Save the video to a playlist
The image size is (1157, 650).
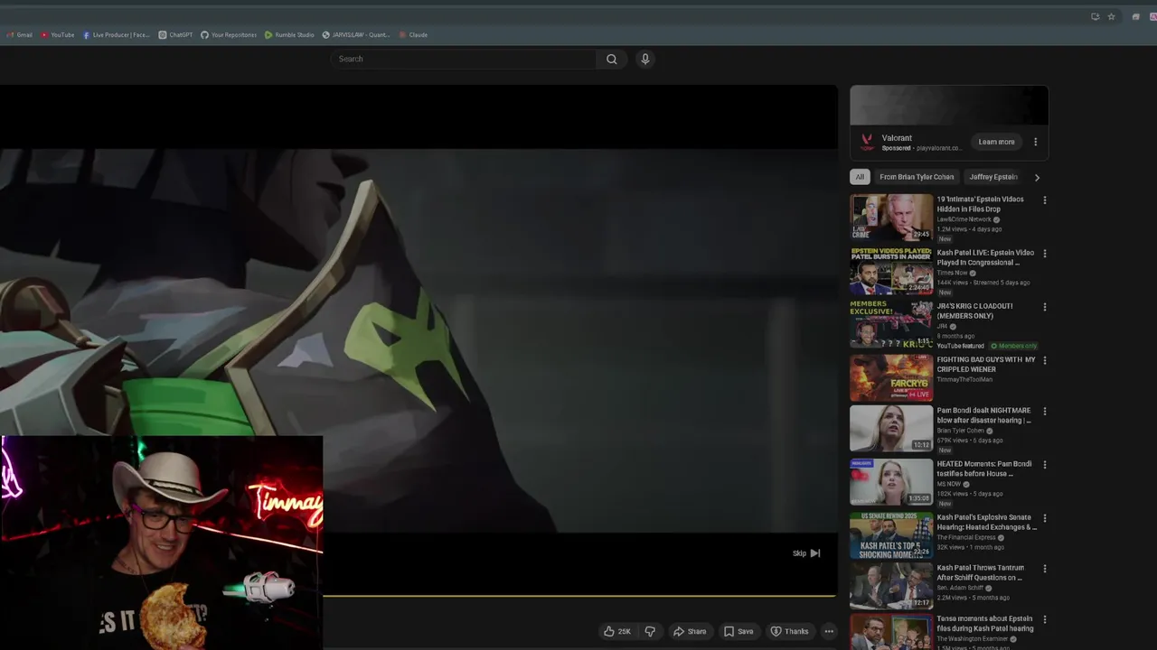coord(738,631)
